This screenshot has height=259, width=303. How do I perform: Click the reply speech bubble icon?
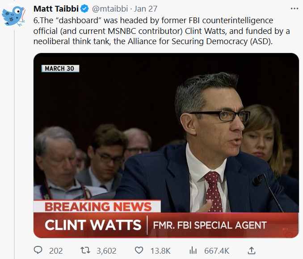[x=38, y=251]
